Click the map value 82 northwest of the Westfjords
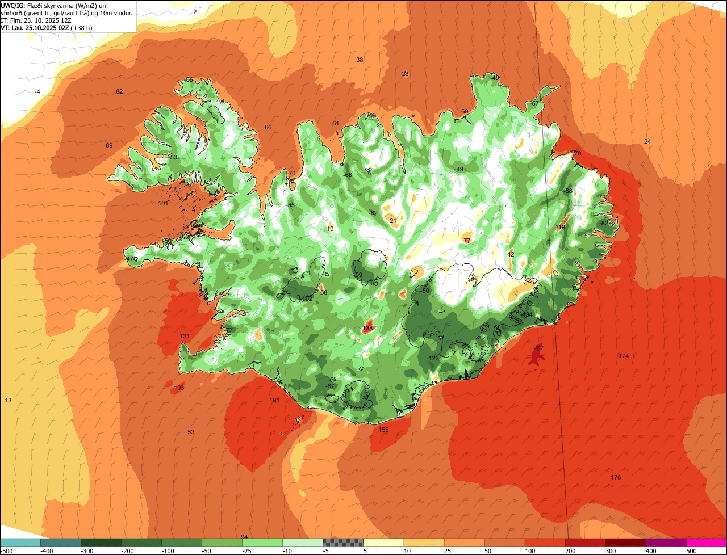Viewport: 727px width, 555px height. [x=119, y=91]
